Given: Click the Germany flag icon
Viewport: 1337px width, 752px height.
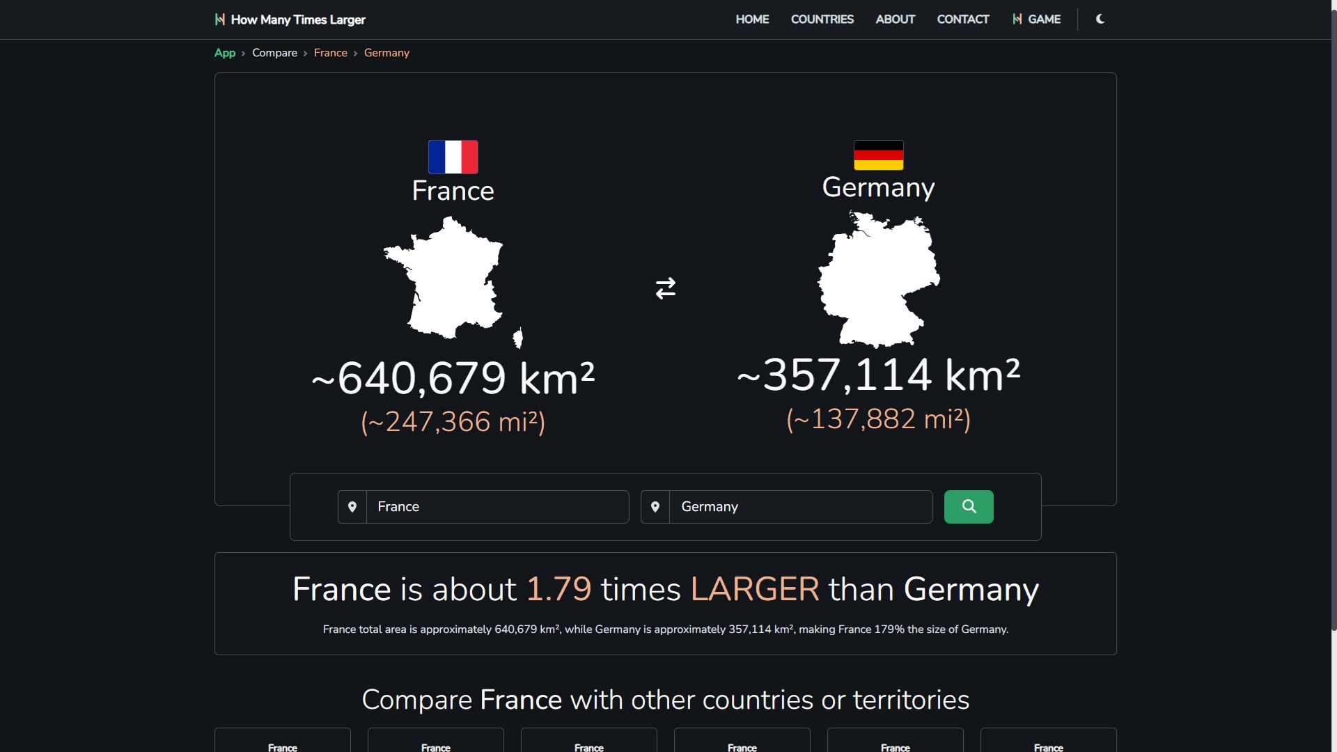Looking at the screenshot, I should (x=878, y=155).
